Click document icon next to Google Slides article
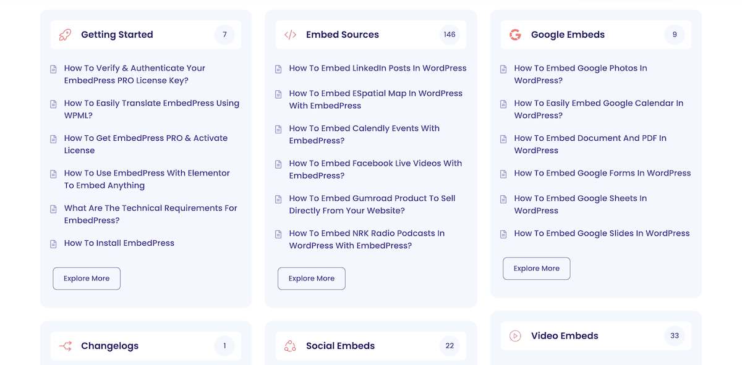The width and height of the screenshot is (742, 365). click(x=504, y=234)
